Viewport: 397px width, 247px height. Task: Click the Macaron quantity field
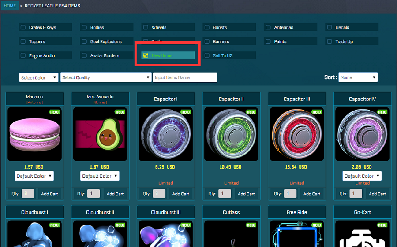click(x=28, y=194)
